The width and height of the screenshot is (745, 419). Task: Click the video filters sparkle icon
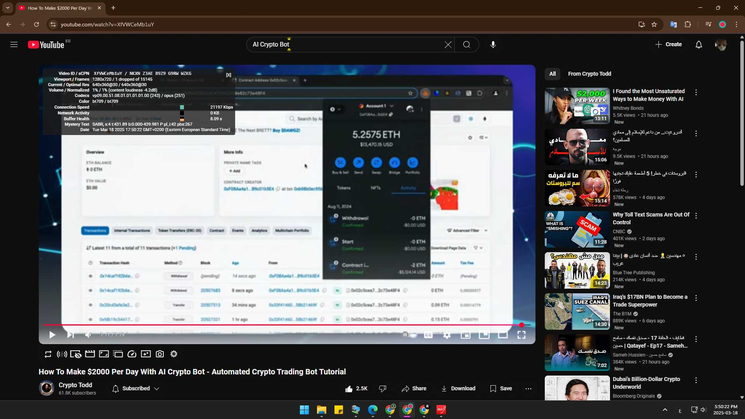click(x=146, y=354)
